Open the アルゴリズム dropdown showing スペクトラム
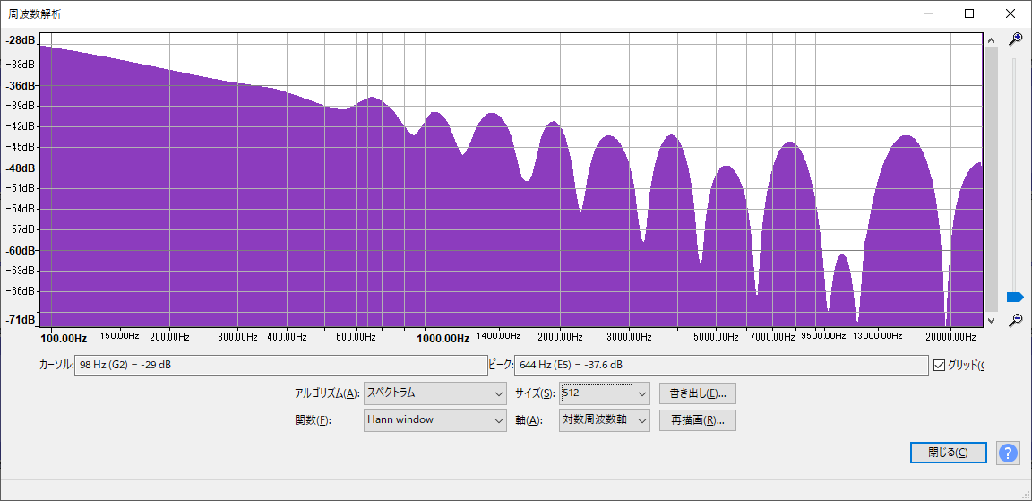1032x501 pixels. [435, 393]
